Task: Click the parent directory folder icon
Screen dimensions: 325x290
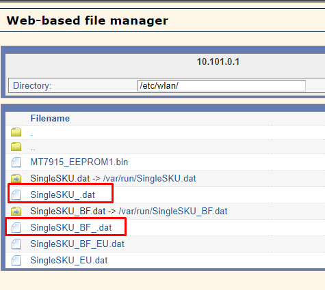Action: click(16, 146)
